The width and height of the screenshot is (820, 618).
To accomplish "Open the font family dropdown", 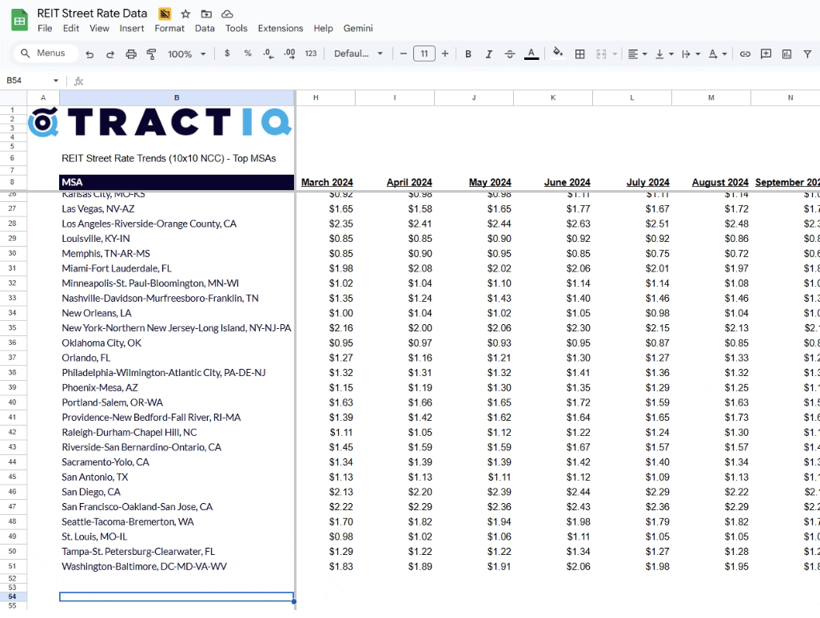I will [358, 54].
